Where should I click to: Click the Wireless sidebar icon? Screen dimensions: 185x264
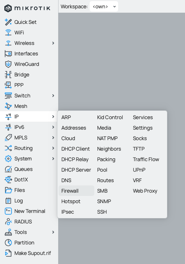(8, 43)
